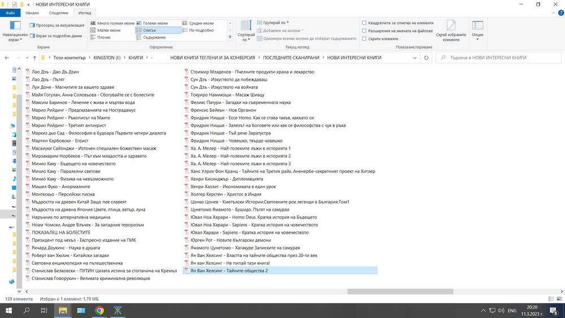Screen dimensions: 565x318
Task: Open Добавяне на колони dropdown
Action: pyautogui.click(x=280, y=31)
